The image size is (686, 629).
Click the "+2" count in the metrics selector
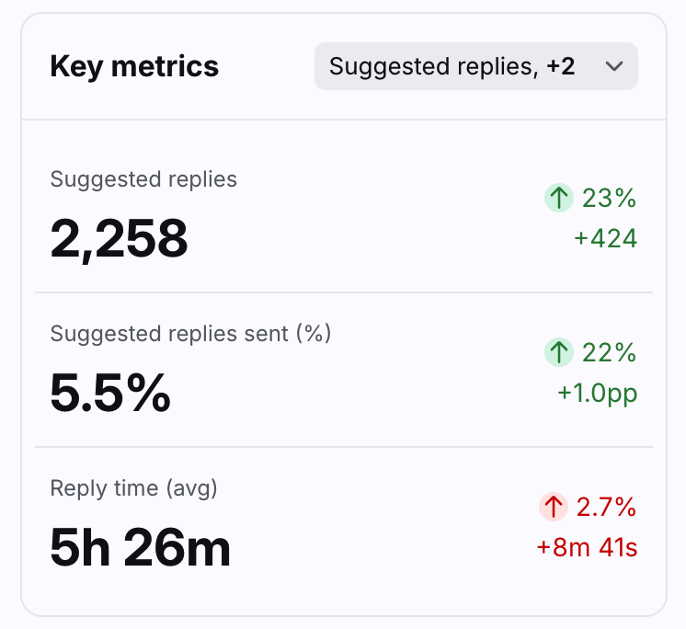point(560,66)
